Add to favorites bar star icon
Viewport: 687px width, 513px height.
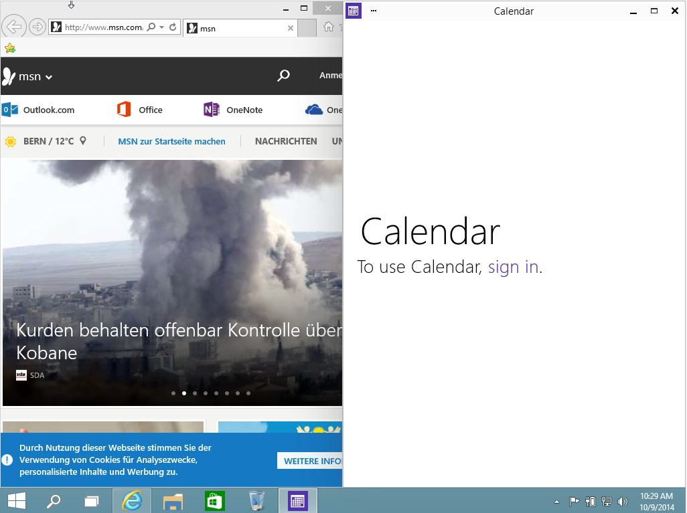pos(10,48)
